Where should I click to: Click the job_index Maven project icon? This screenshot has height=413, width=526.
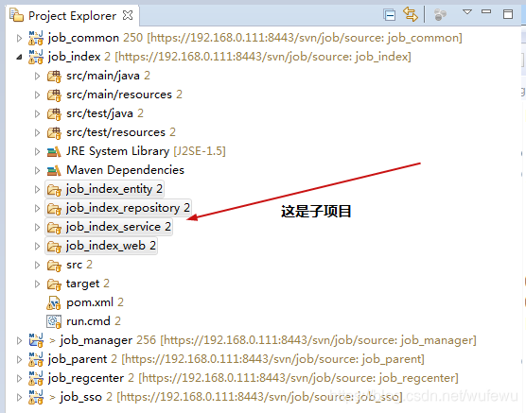pyautogui.click(x=36, y=57)
